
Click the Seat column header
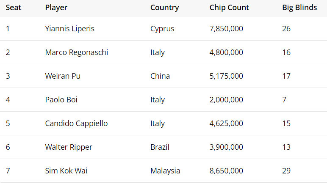tap(14, 8)
